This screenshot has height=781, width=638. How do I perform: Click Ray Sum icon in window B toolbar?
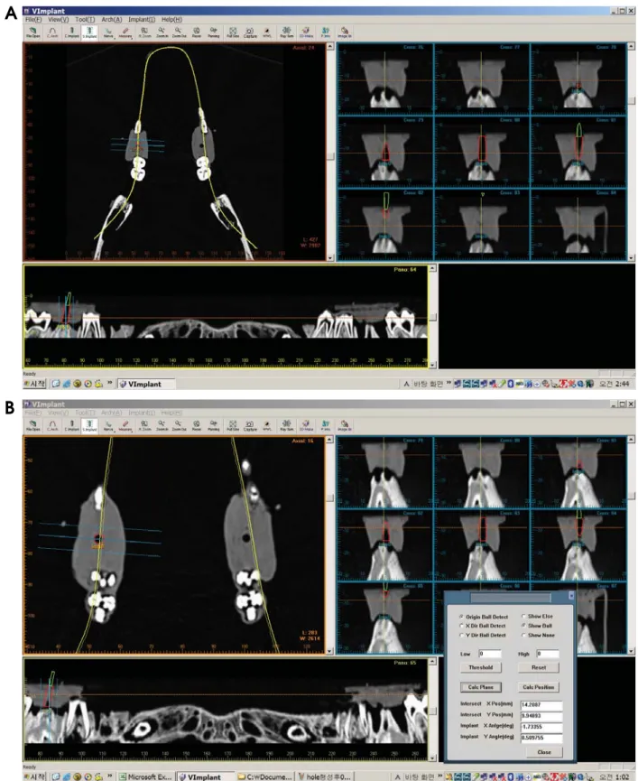[287, 426]
